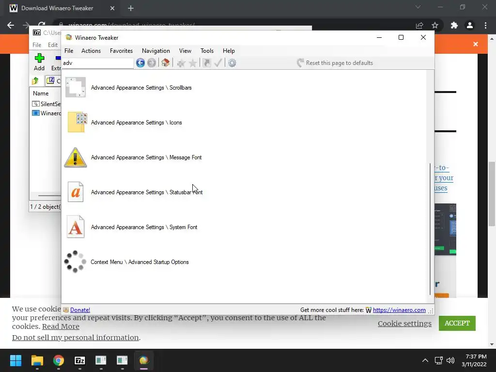Select Advanced Appearance Settings \ Scrollbars text

(141, 88)
